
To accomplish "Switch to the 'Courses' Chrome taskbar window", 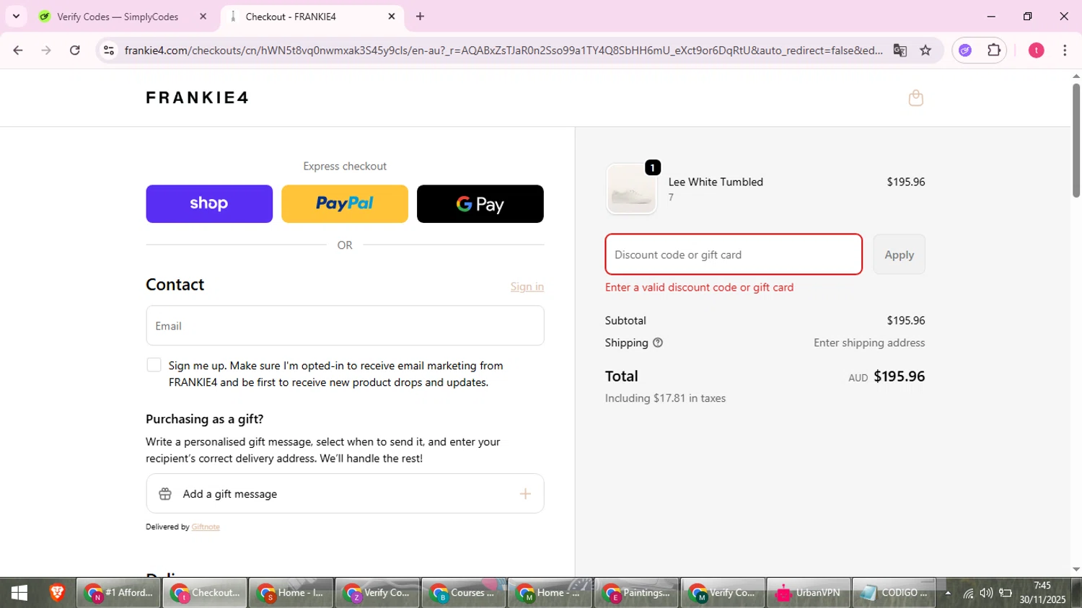I will pos(463,593).
